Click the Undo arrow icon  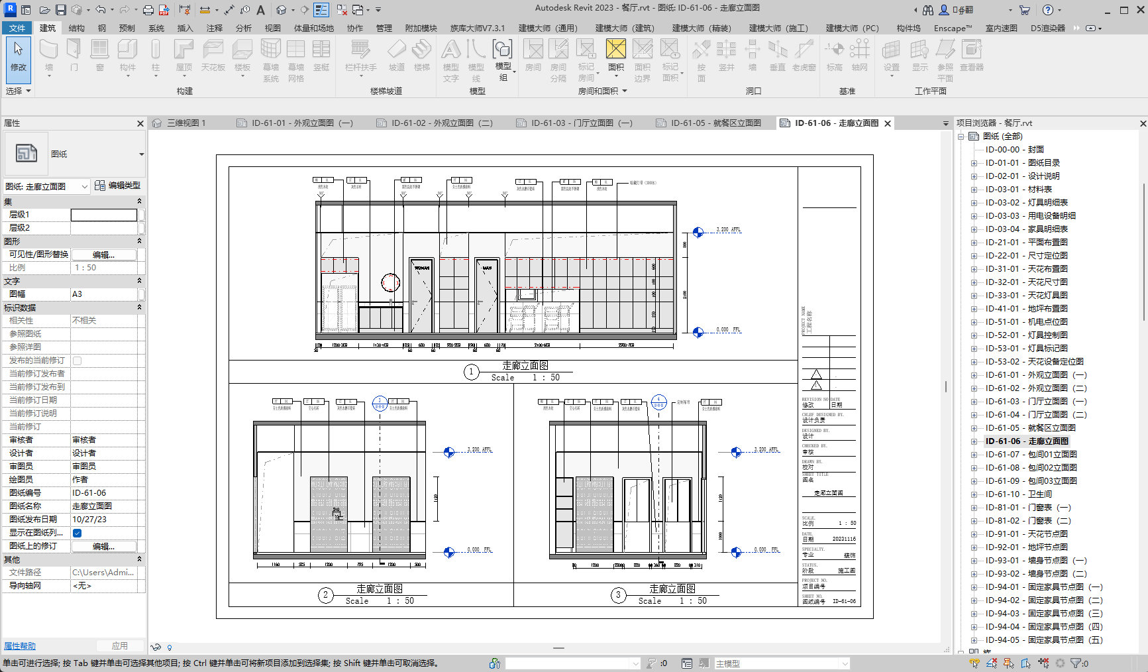[x=100, y=10]
